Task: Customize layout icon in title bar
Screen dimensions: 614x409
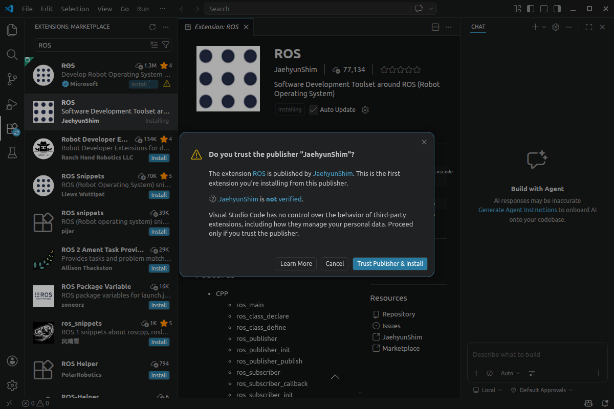Action: [x=517, y=9]
